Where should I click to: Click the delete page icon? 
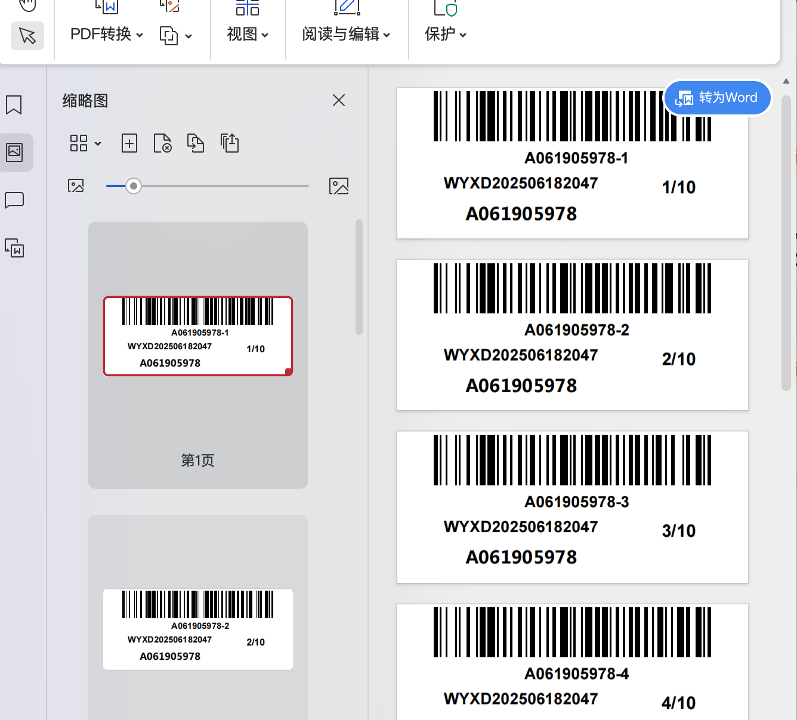(x=162, y=143)
